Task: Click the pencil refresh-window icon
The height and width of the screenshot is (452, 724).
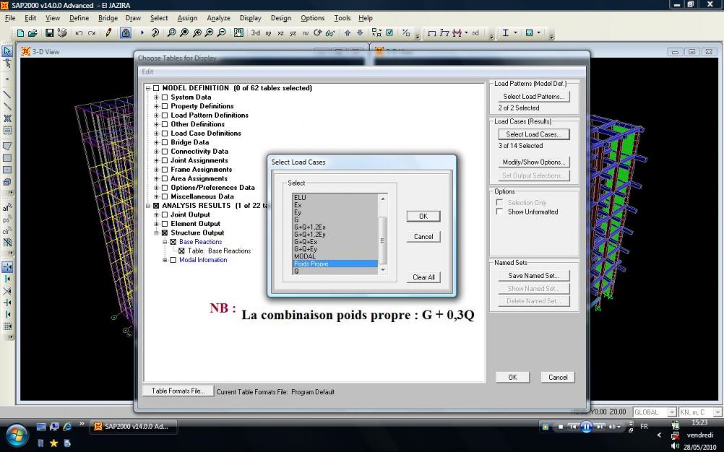Action: pos(108,32)
